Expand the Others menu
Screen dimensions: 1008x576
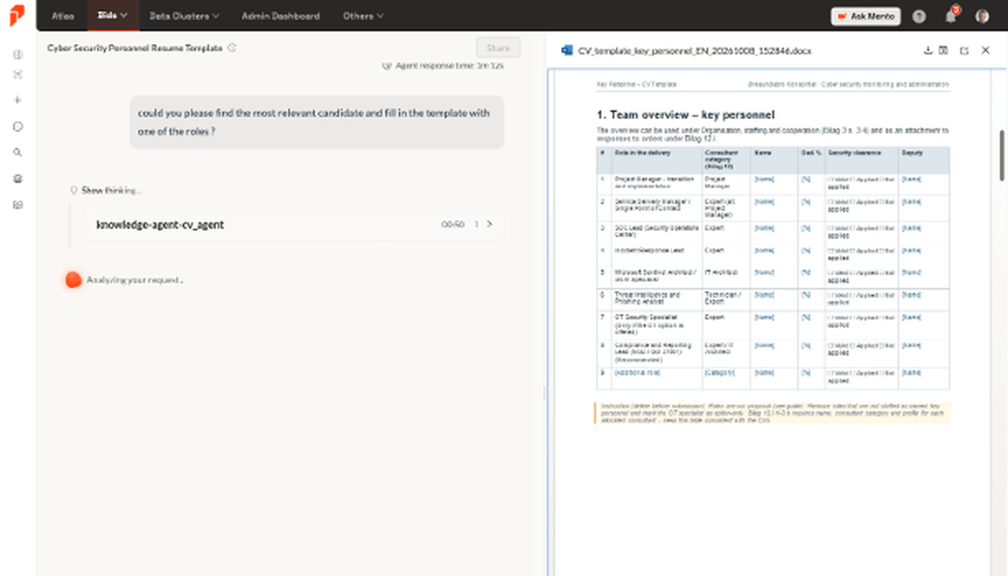(363, 16)
